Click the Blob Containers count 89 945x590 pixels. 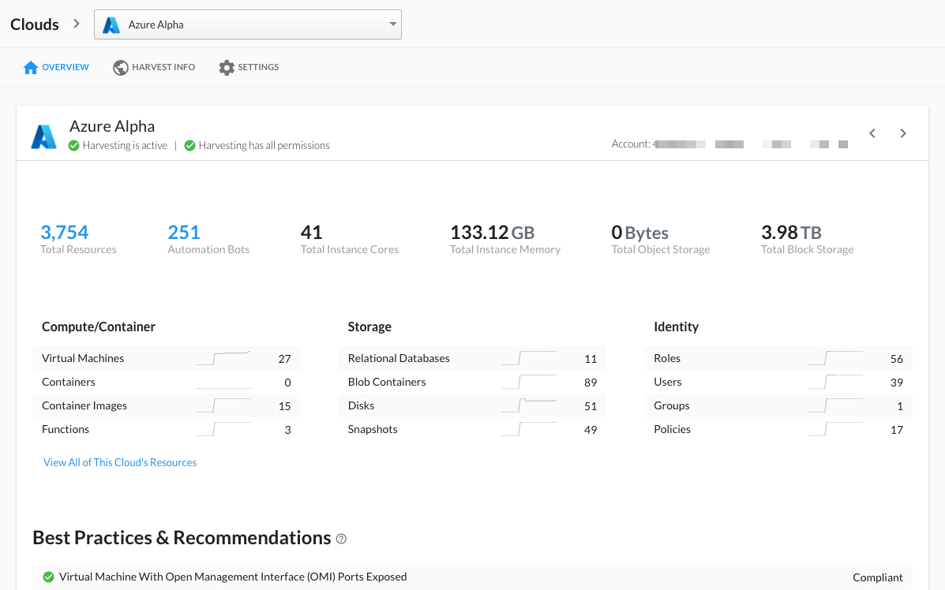(x=591, y=383)
